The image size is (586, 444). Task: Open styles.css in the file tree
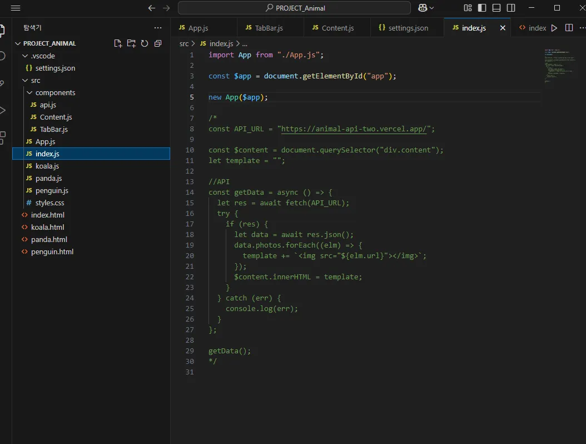(91, 203)
